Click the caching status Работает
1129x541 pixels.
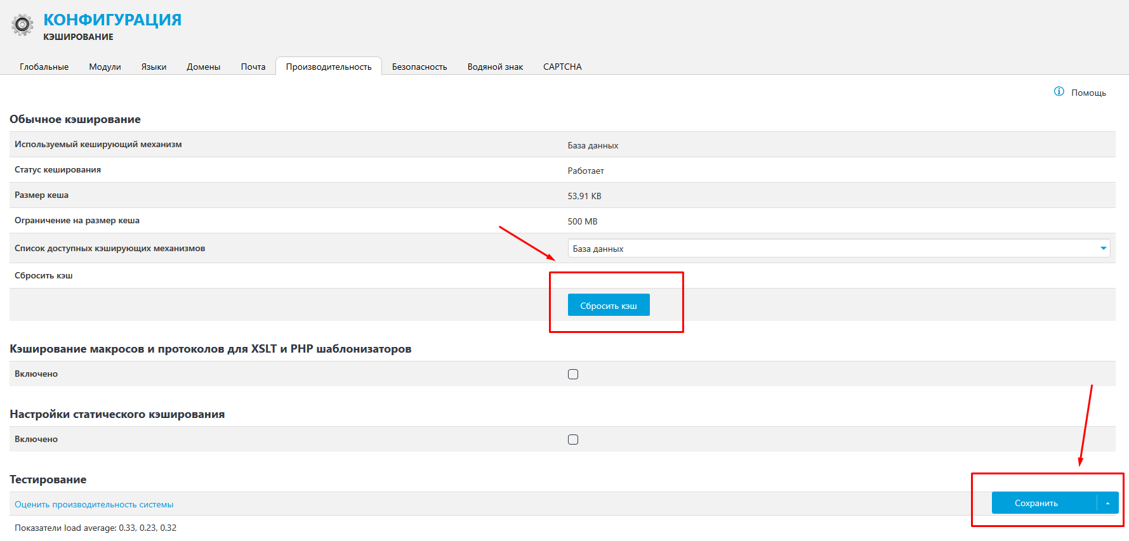pos(586,171)
